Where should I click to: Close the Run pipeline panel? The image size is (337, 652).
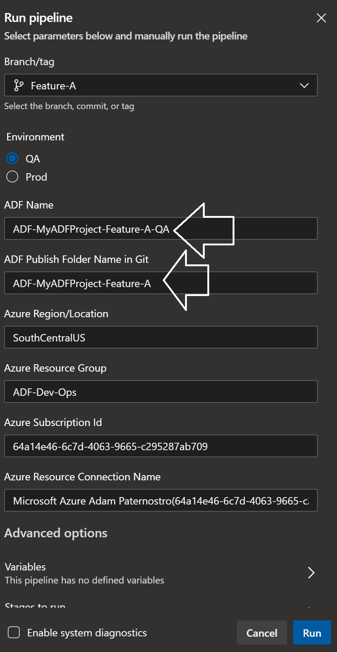(321, 18)
